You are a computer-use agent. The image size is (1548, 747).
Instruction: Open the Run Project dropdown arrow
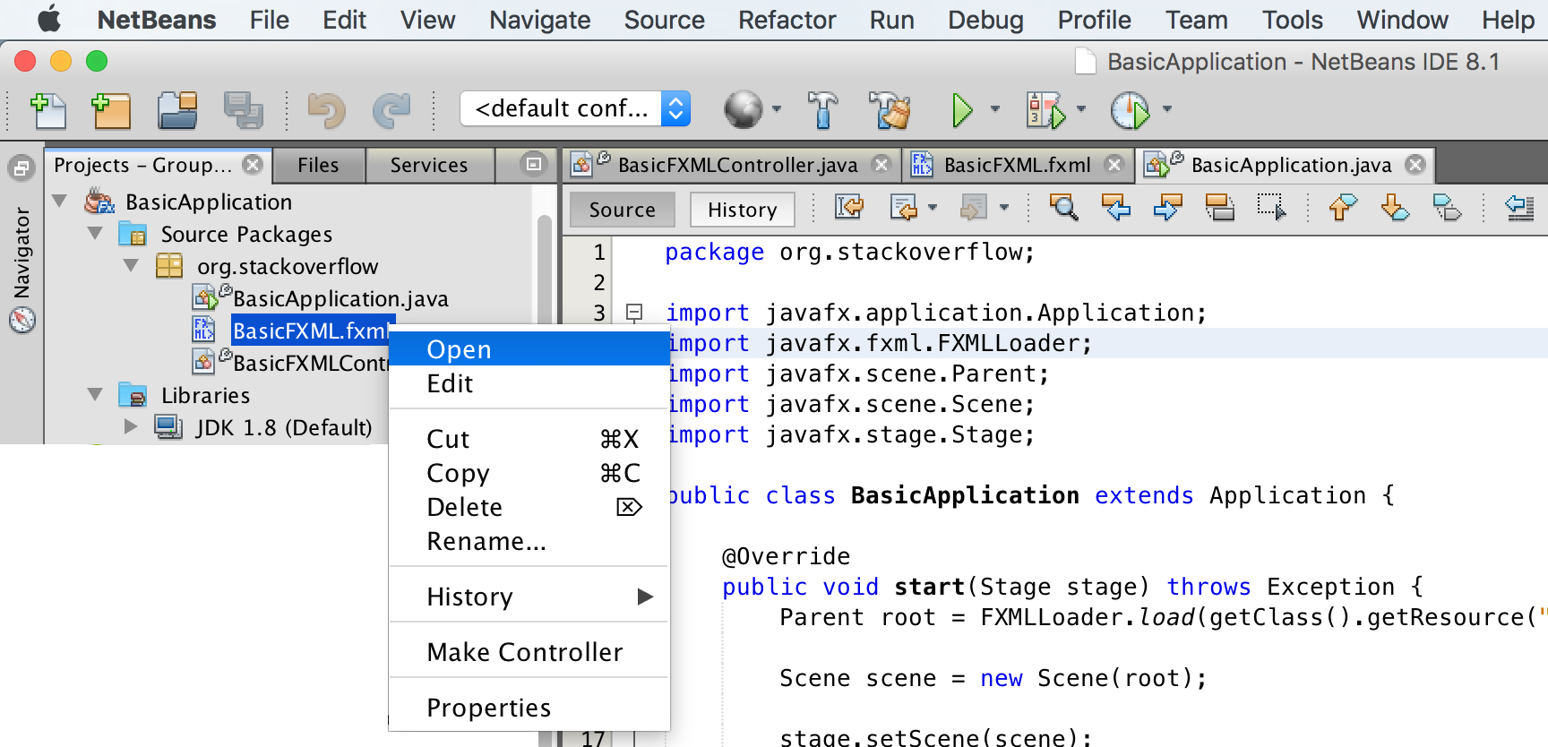[995, 109]
